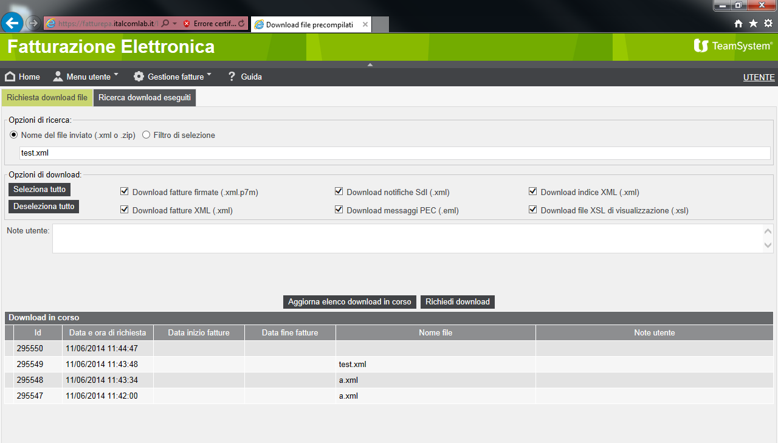Click the Menu utente person icon
778x443 pixels.
(58, 77)
